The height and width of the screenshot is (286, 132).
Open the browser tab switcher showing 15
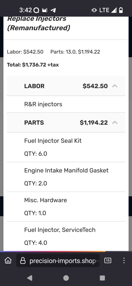point(108,261)
